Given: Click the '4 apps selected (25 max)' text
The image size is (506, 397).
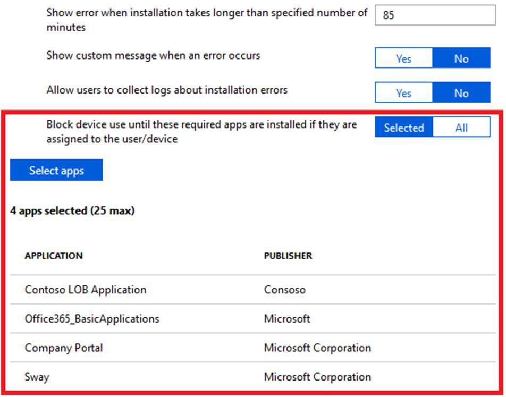Looking at the screenshot, I should coord(72,211).
